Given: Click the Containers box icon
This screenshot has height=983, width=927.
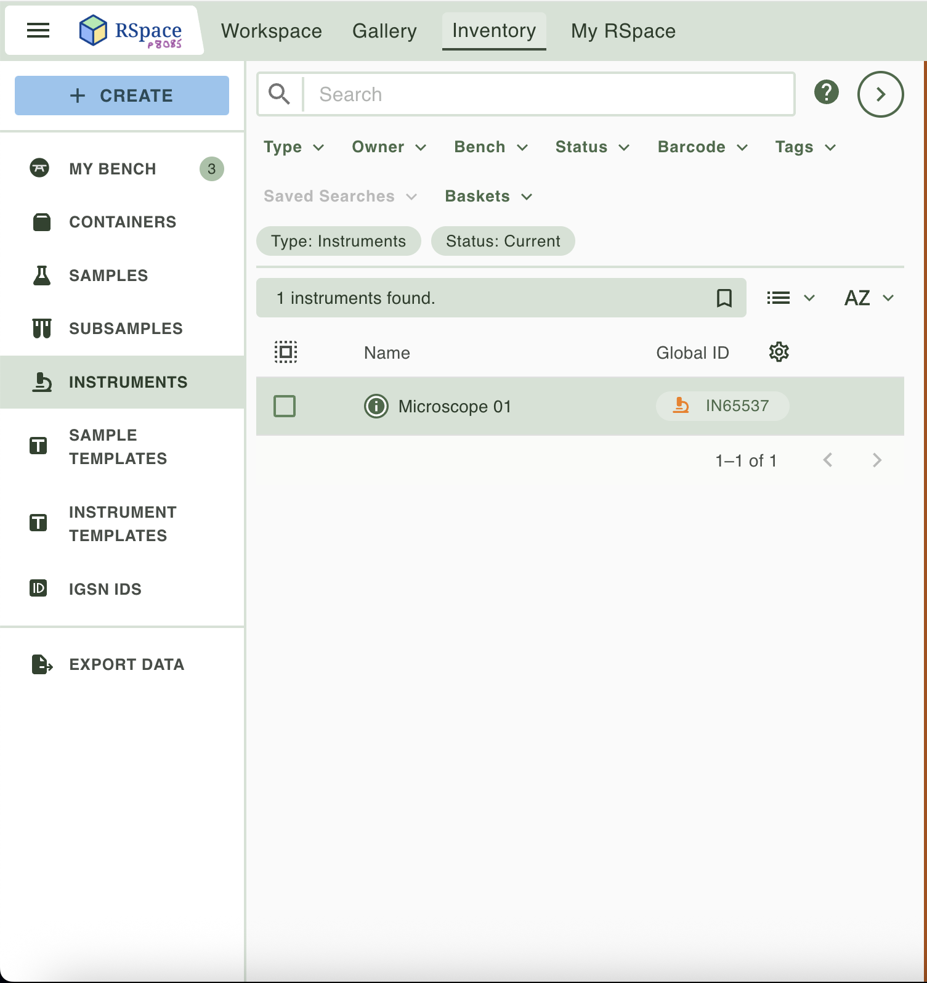Looking at the screenshot, I should [x=41, y=222].
